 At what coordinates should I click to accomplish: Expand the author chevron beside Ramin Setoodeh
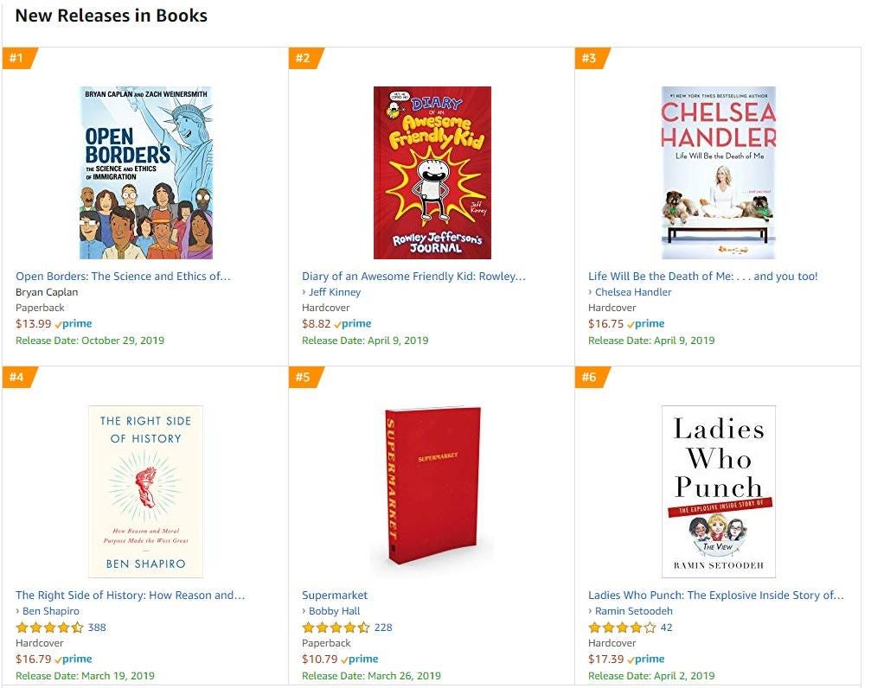click(x=592, y=610)
